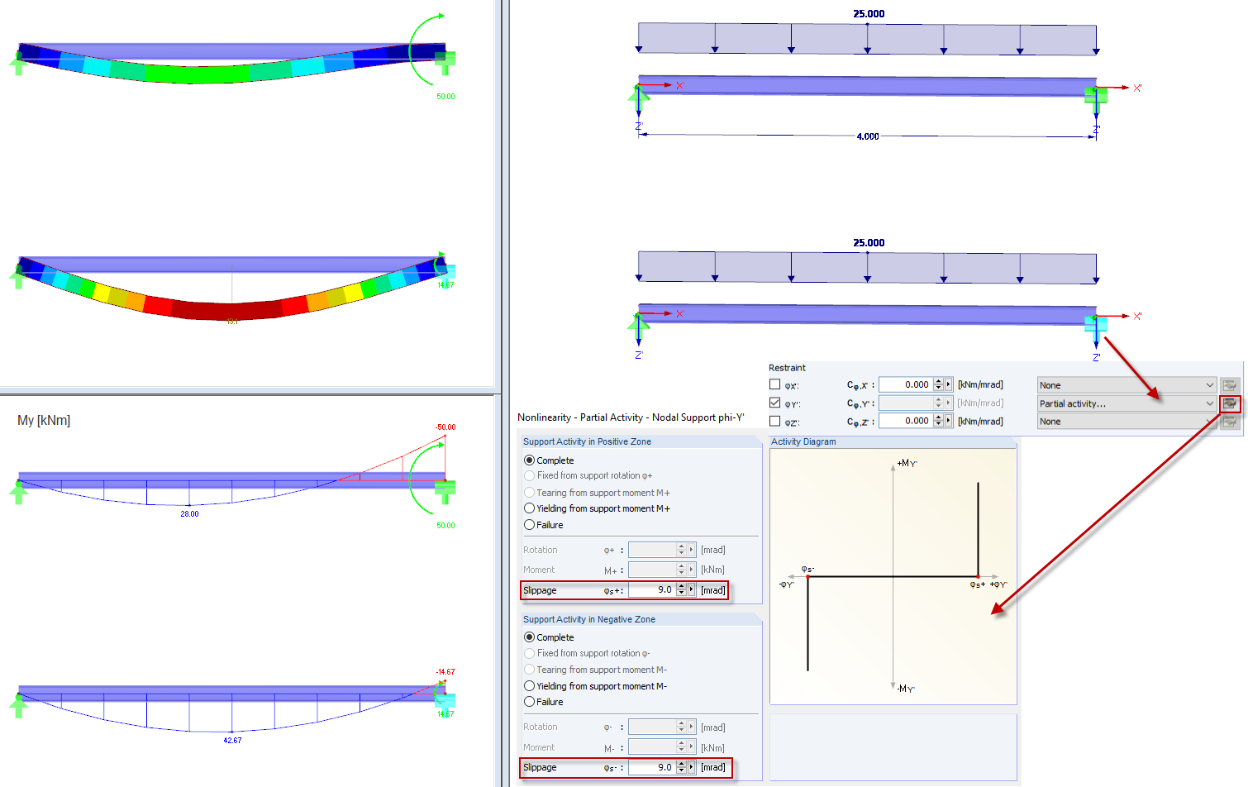This screenshot has height=787, width=1248.
Task: Click the 4.000 dimension label
Action: click(868, 136)
